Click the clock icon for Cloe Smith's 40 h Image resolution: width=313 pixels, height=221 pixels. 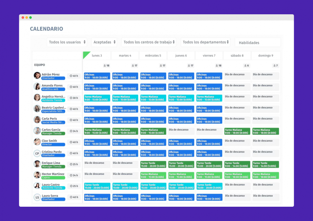(71, 142)
